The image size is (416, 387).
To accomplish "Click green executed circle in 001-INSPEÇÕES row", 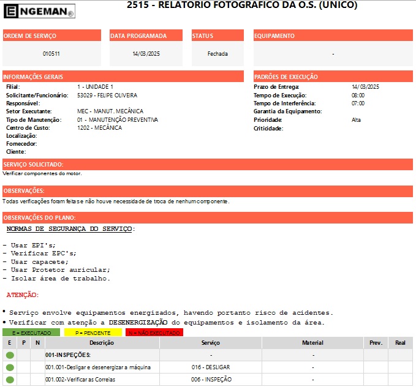I will pyautogui.click(x=10, y=355).
